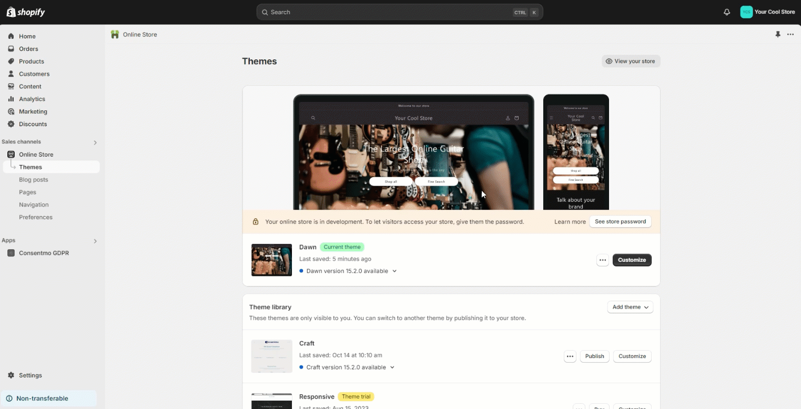Expand the Sales channels section

coord(95,142)
